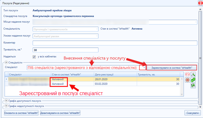
Task: Click the Консультація ортопеда-травматолога первинна text
Action: (63, 16)
